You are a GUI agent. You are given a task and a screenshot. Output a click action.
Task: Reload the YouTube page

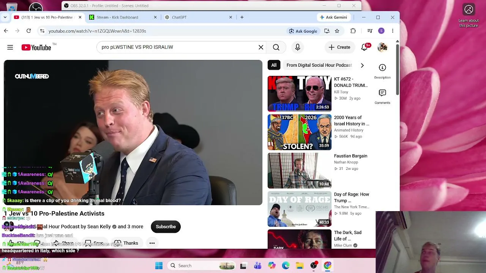tap(28, 31)
